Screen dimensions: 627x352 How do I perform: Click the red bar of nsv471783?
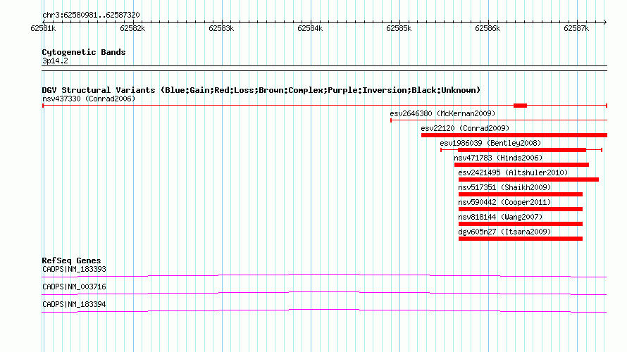tap(521, 165)
